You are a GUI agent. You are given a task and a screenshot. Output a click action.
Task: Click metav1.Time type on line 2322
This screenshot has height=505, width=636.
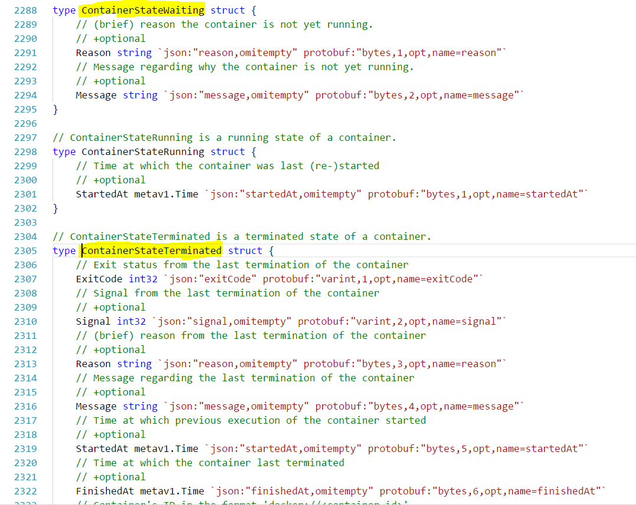172,491
